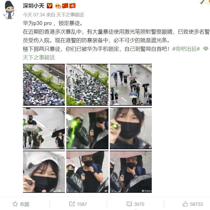Open comments via the speech bubble icon
This screenshot has width=210, height=210.
[x=129, y=204]
